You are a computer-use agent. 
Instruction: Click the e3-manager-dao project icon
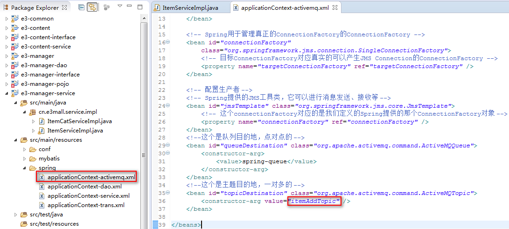15,65
